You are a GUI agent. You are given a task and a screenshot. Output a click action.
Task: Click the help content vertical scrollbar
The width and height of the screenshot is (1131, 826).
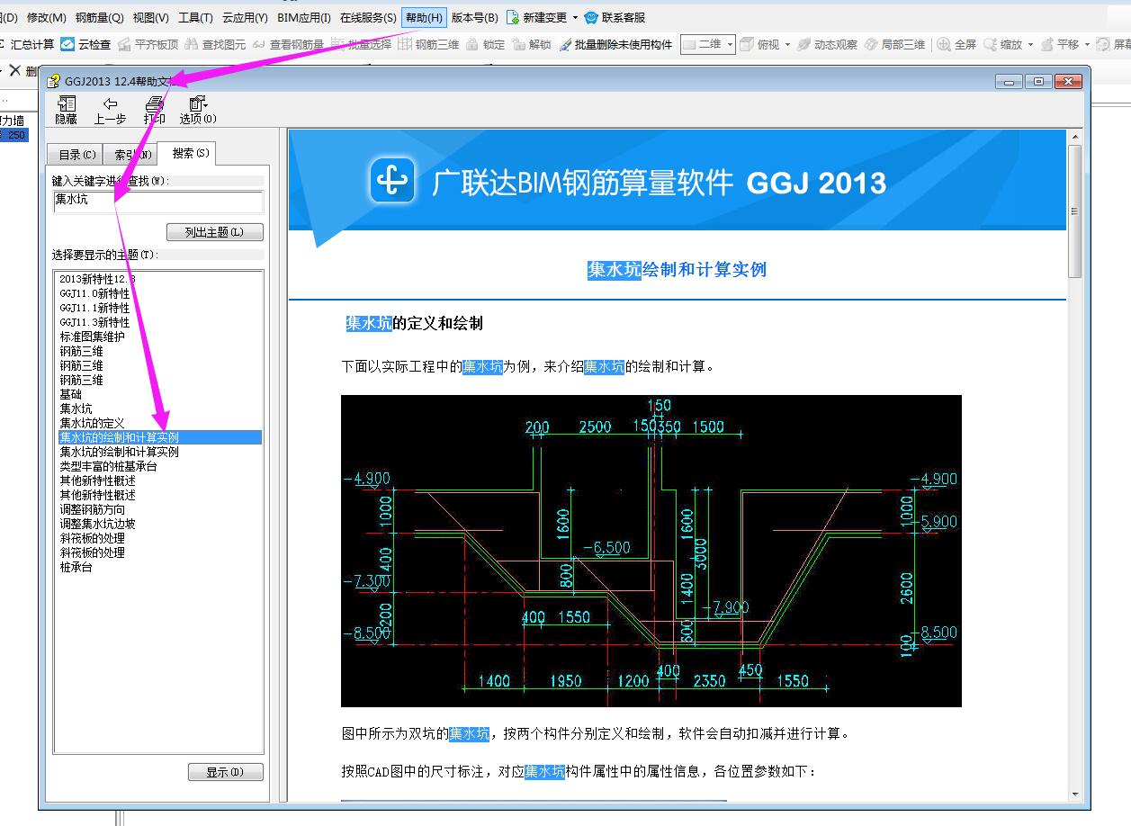[1073, 463]
